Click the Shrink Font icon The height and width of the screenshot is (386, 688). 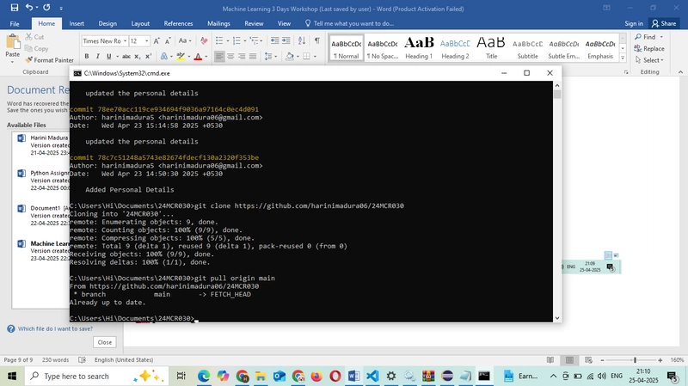click(x=168, y=40)
